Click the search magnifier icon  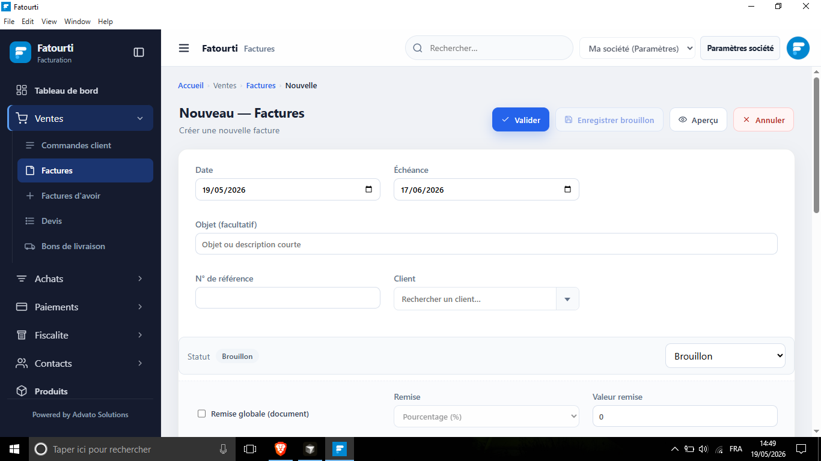click(418, 48)
